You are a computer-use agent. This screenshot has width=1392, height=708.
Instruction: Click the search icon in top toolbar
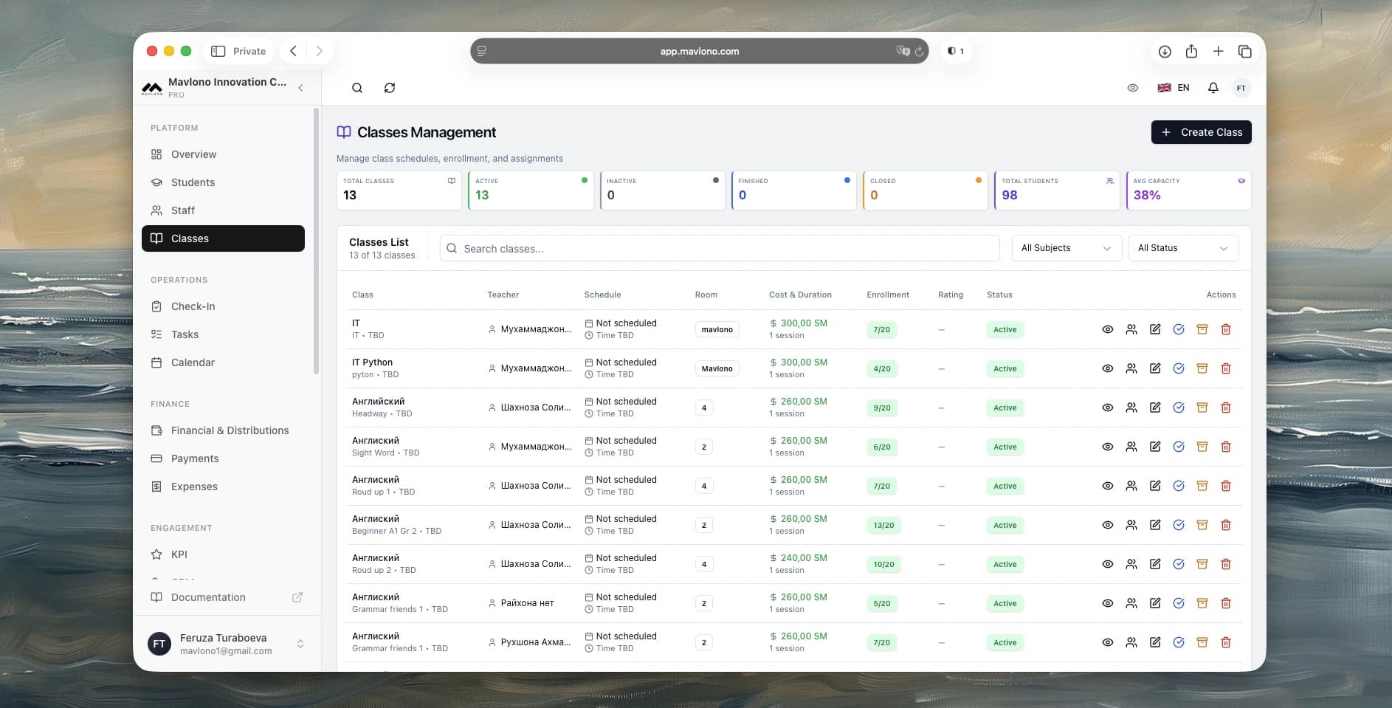pyautogui.click(x=357, y=88)
